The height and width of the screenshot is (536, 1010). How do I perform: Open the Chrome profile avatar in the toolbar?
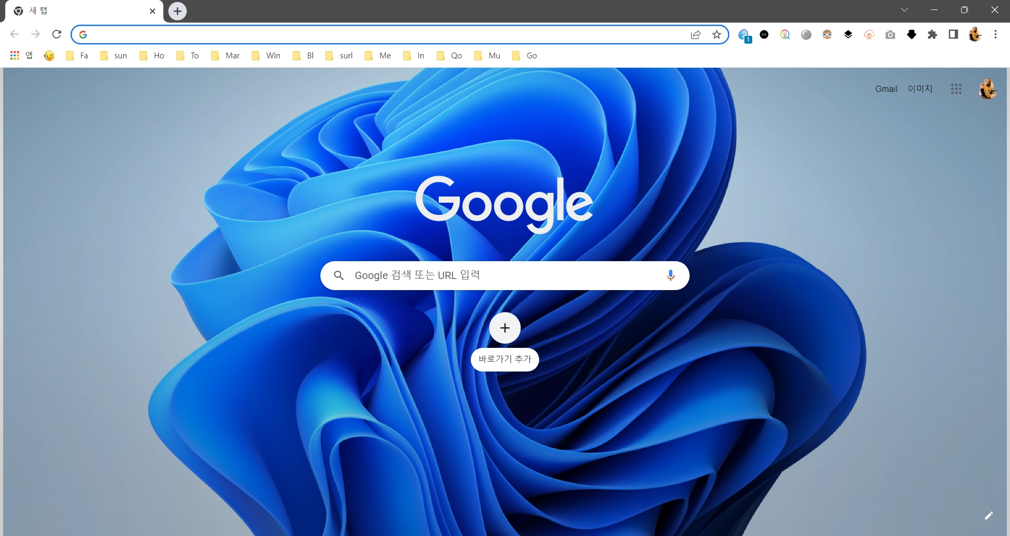point(975,34)
